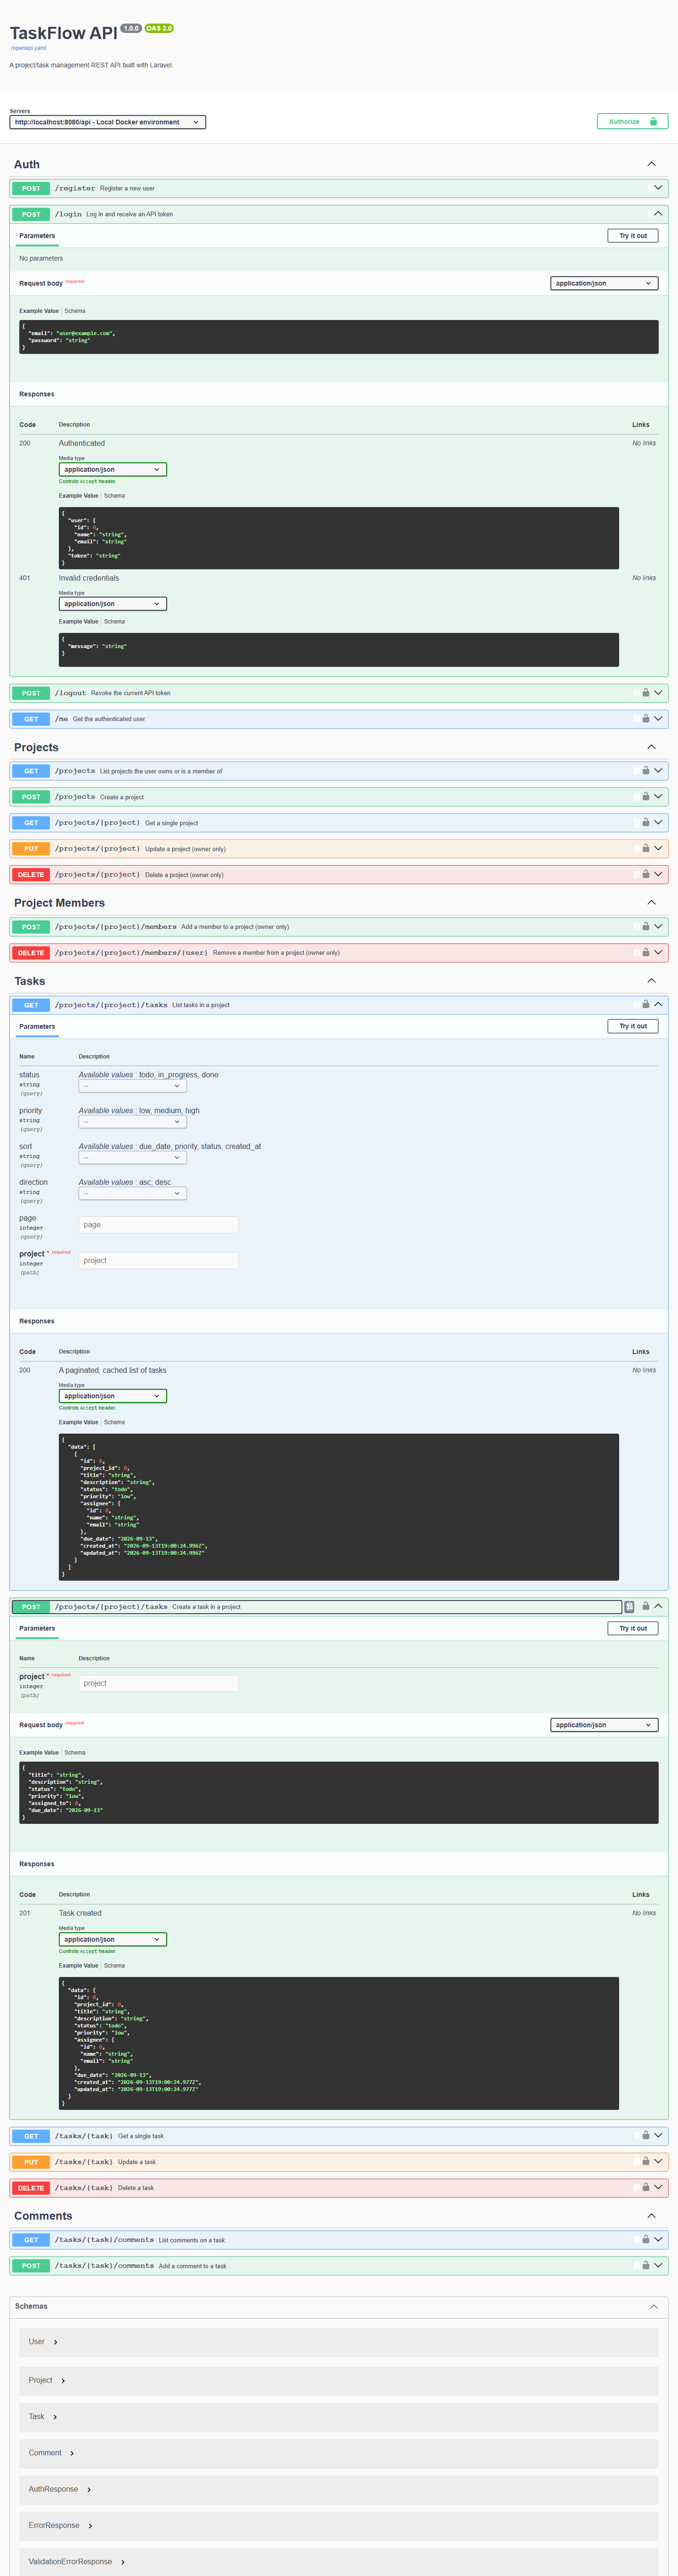Image resolution: width=678 pixels, height=2576 pixels.
Task: Click the page query input field
Action: pyautogui.click(x=159, y=1225)
